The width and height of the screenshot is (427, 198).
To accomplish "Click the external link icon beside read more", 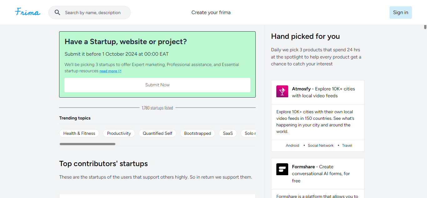I will click(120, 71).
